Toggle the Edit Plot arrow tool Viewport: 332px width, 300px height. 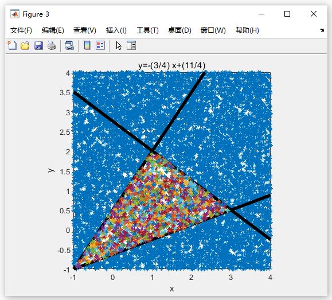point(119,45)
